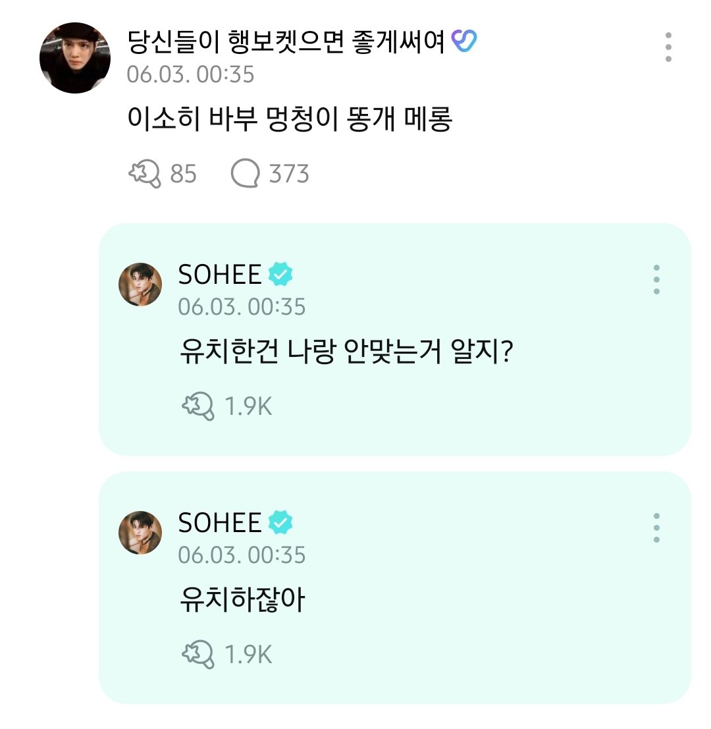
Task: Tap the reply text 유치한건 나랑 안맞는거 알지?
Action: (x=346, y=356)
